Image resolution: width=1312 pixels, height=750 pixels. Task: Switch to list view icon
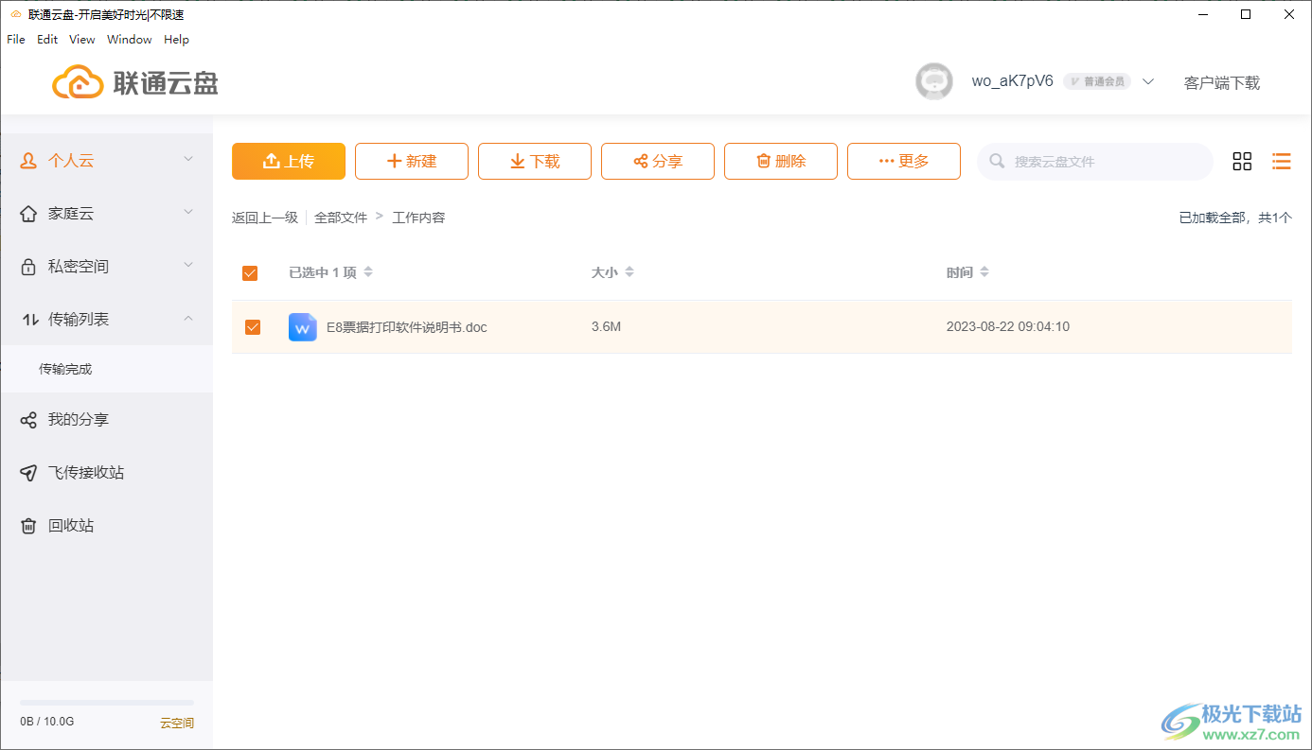pyautogui.click(x=1282, y=162)
